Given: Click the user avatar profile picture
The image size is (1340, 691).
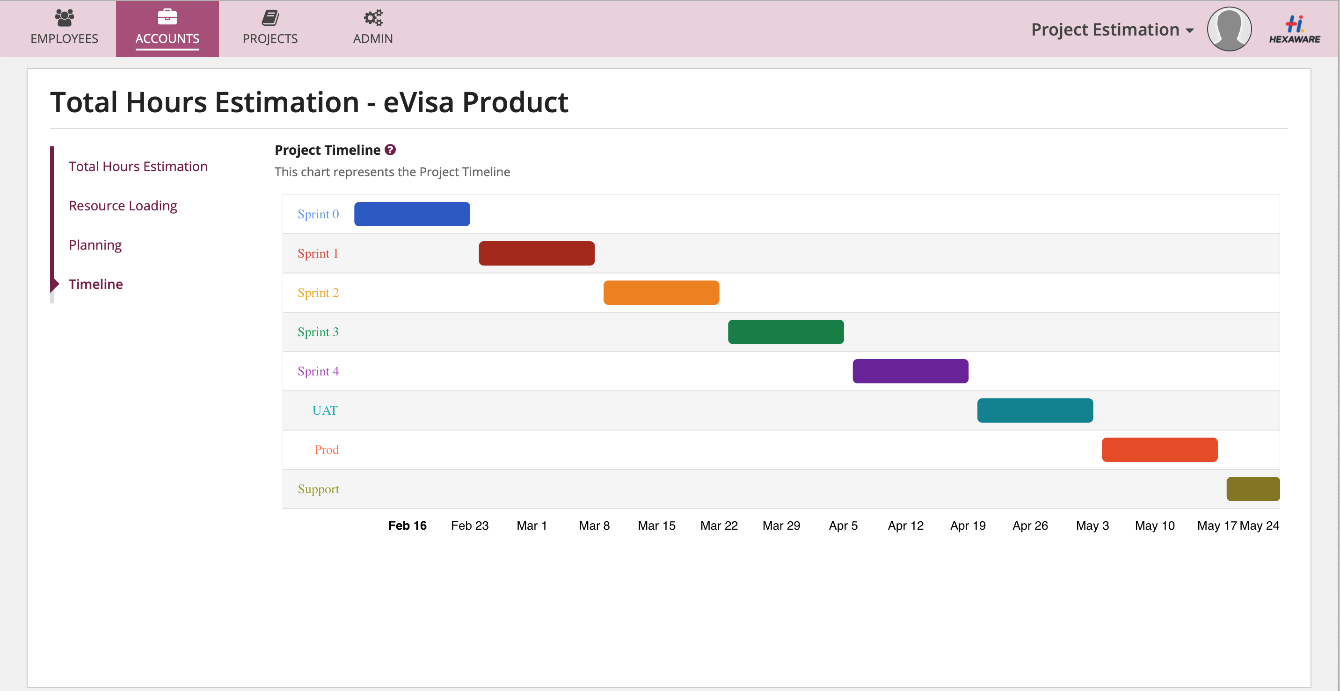Looking at the screenshot, I should [1229, 29].
